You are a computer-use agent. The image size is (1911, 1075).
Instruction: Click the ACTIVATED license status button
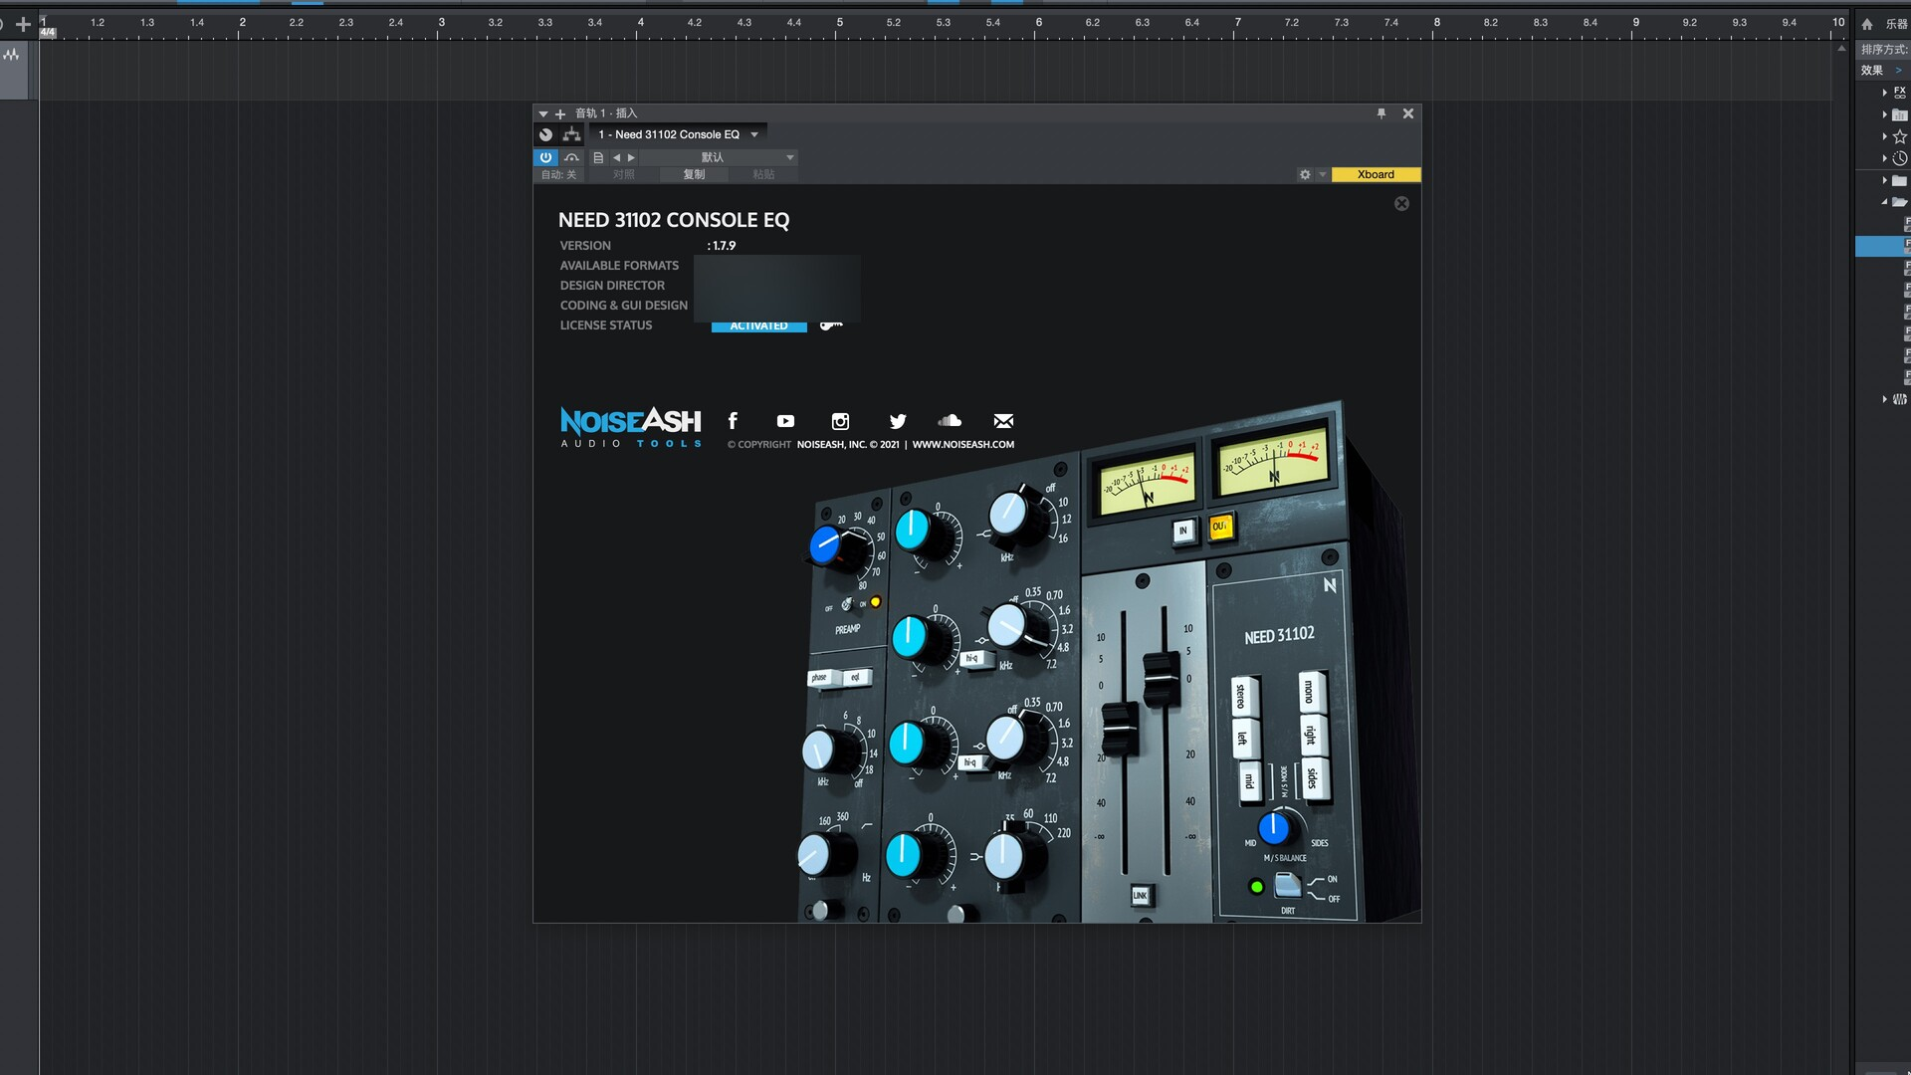(x=758, y=325)
